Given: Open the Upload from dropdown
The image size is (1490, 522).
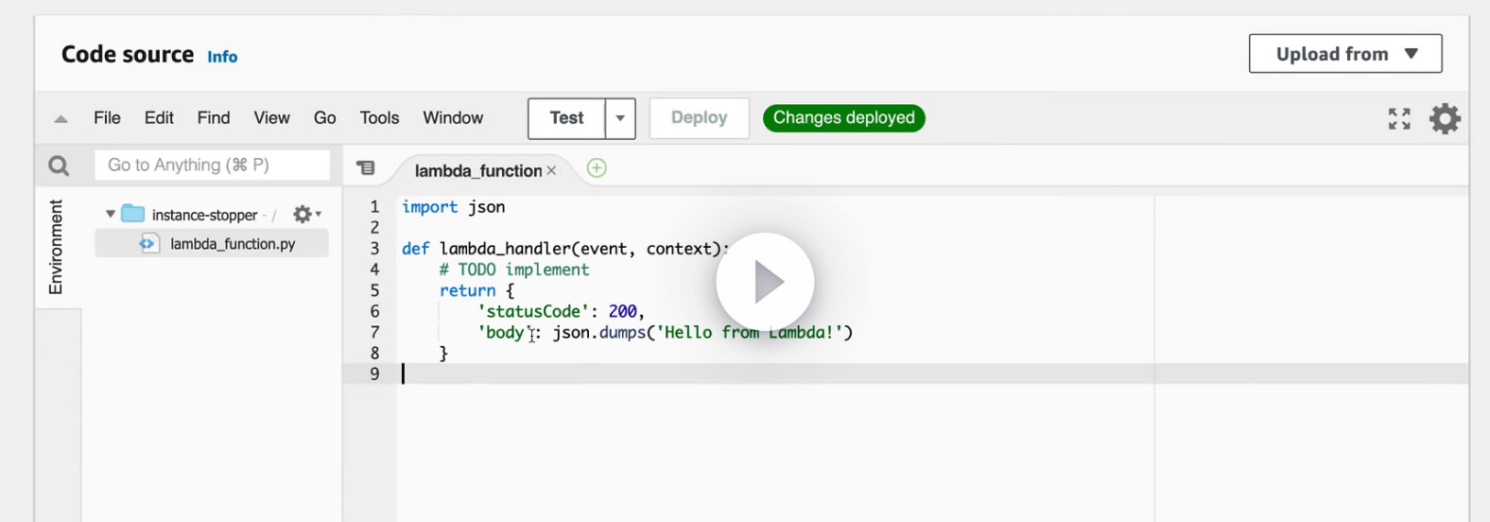Looking at the screenshot, I should coord(1344,54).
